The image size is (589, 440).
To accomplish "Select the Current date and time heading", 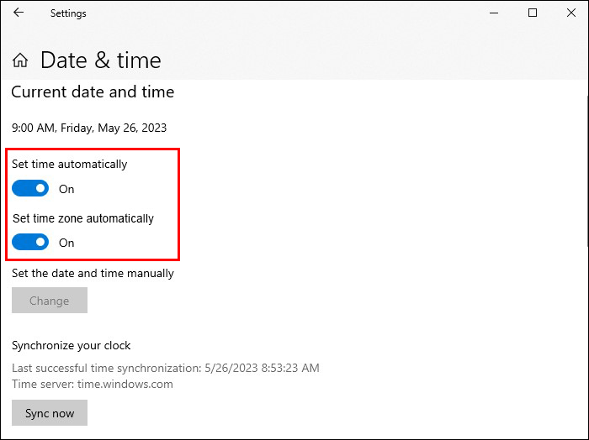I will tap(93, 92).
